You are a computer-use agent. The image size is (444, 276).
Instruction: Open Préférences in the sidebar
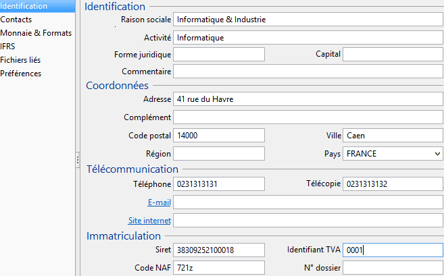[21, 74]
